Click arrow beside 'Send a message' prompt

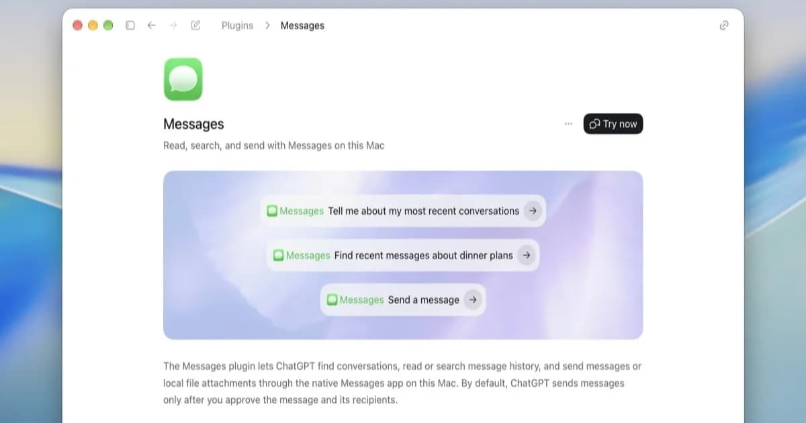tap(473, 300)
